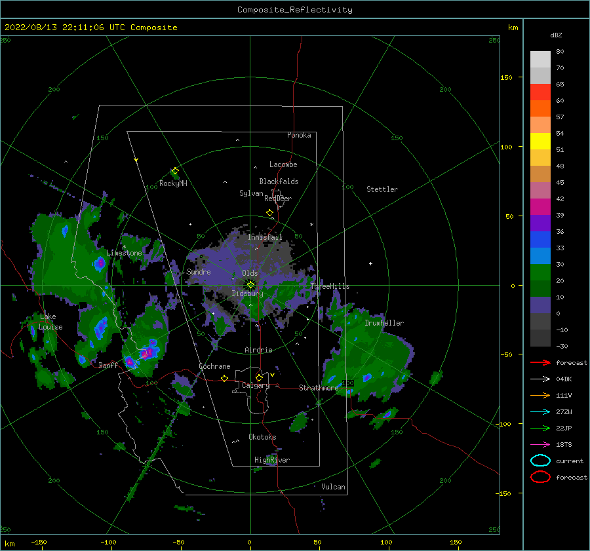Click the Ponoka city label
590x551 pixels.
pos(299,135)
